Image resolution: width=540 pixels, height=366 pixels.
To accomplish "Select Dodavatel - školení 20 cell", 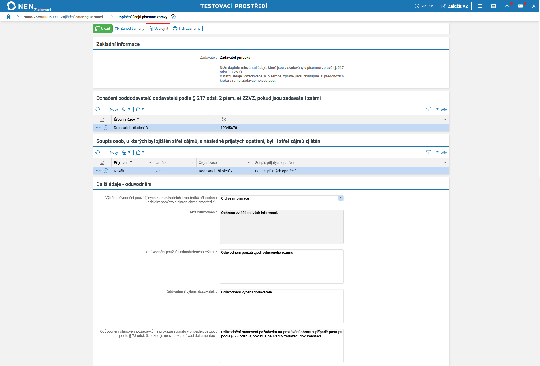I will (217, 171).
